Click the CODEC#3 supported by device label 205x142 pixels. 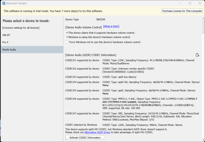click(82, 77)
